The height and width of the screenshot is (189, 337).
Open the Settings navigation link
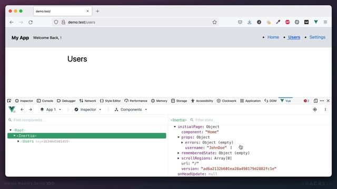(x=317, y=37)
